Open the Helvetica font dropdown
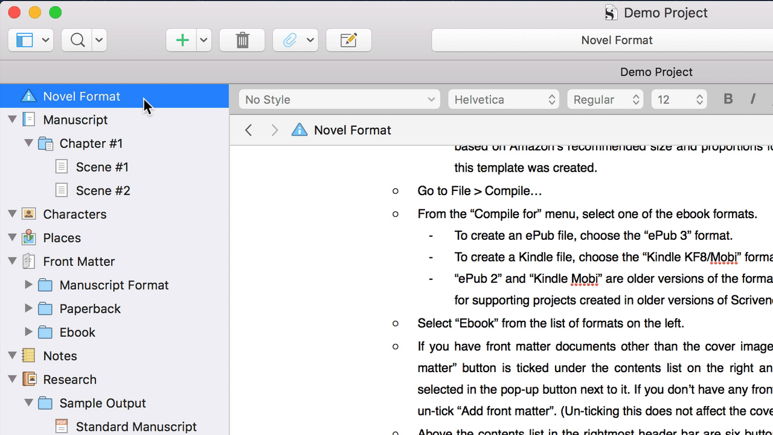The width and height of the screenshot is (773, 435). coord(504,100)
